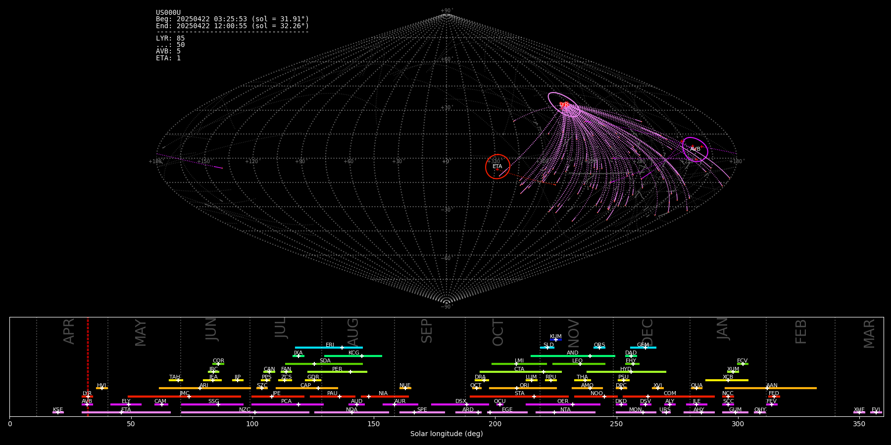
Task: Click the COR shower label on timeline
Action: click(218, 361)
